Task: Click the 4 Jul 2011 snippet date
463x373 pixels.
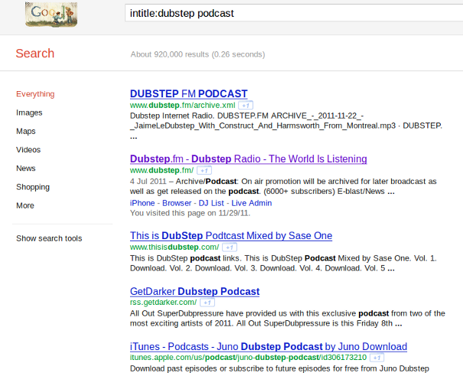Action: click(x=148, y=182)
